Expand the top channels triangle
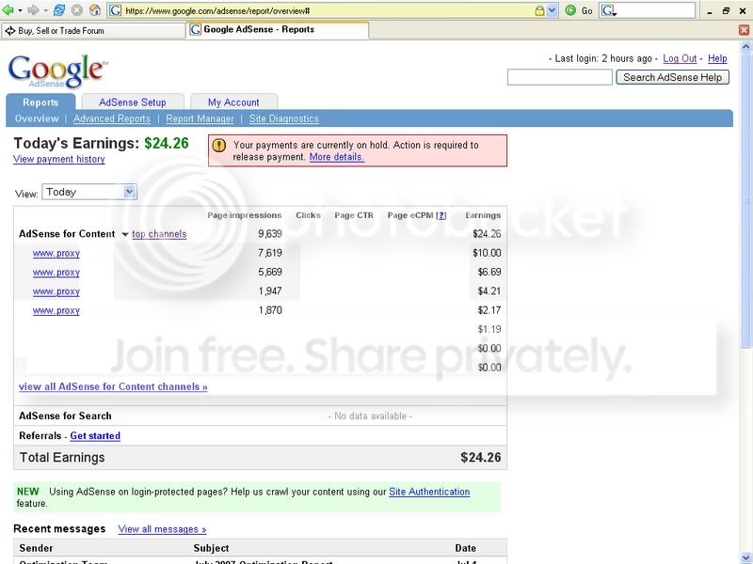The width and height of the screenshot is (753, 564). tap(125, 234)
